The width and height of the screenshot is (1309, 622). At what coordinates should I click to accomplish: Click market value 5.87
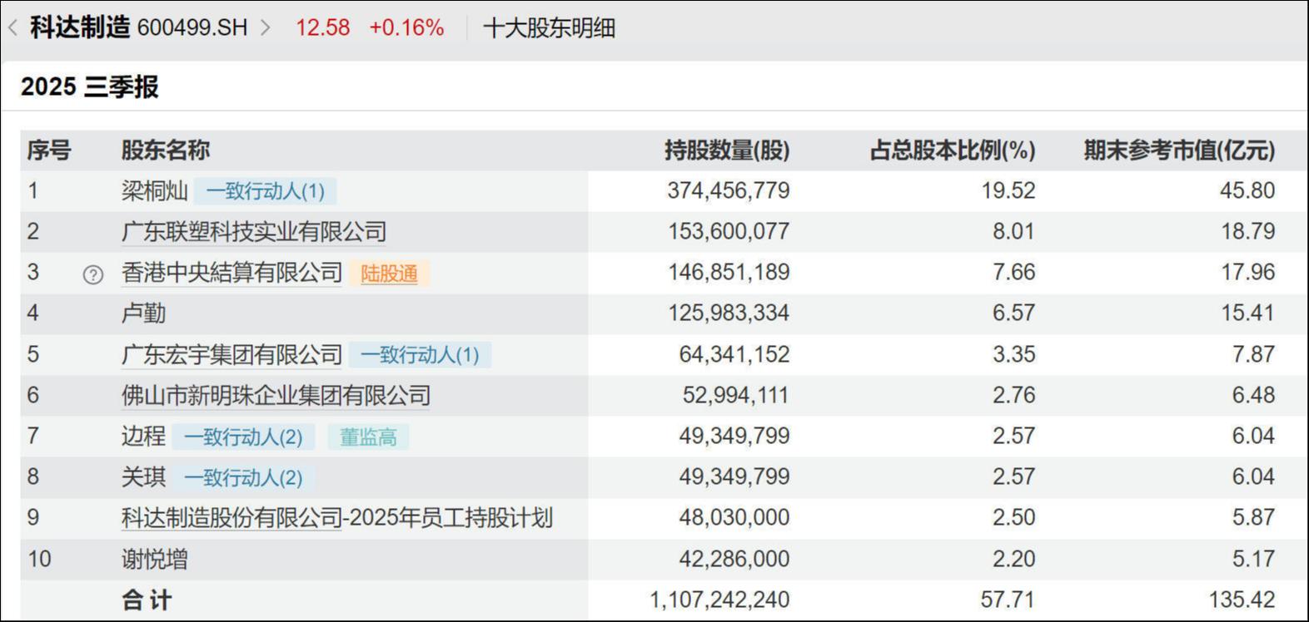1253,517
